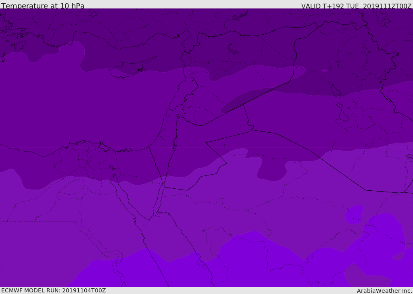The height and width of the screenshot is (294, 413).
Task: Click the 'ECMWF MODEL RUN: 20191104T00Z' footer text
Action: pyautogui.click(x=54, y=290)
